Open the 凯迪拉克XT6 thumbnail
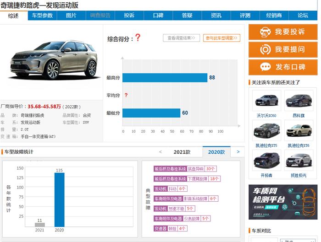321x242 pixels. [299, 130]
